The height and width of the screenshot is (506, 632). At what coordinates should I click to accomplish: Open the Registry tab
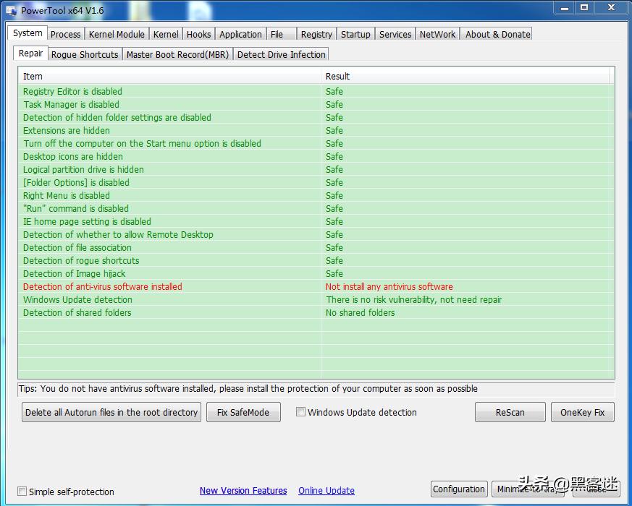316,34
